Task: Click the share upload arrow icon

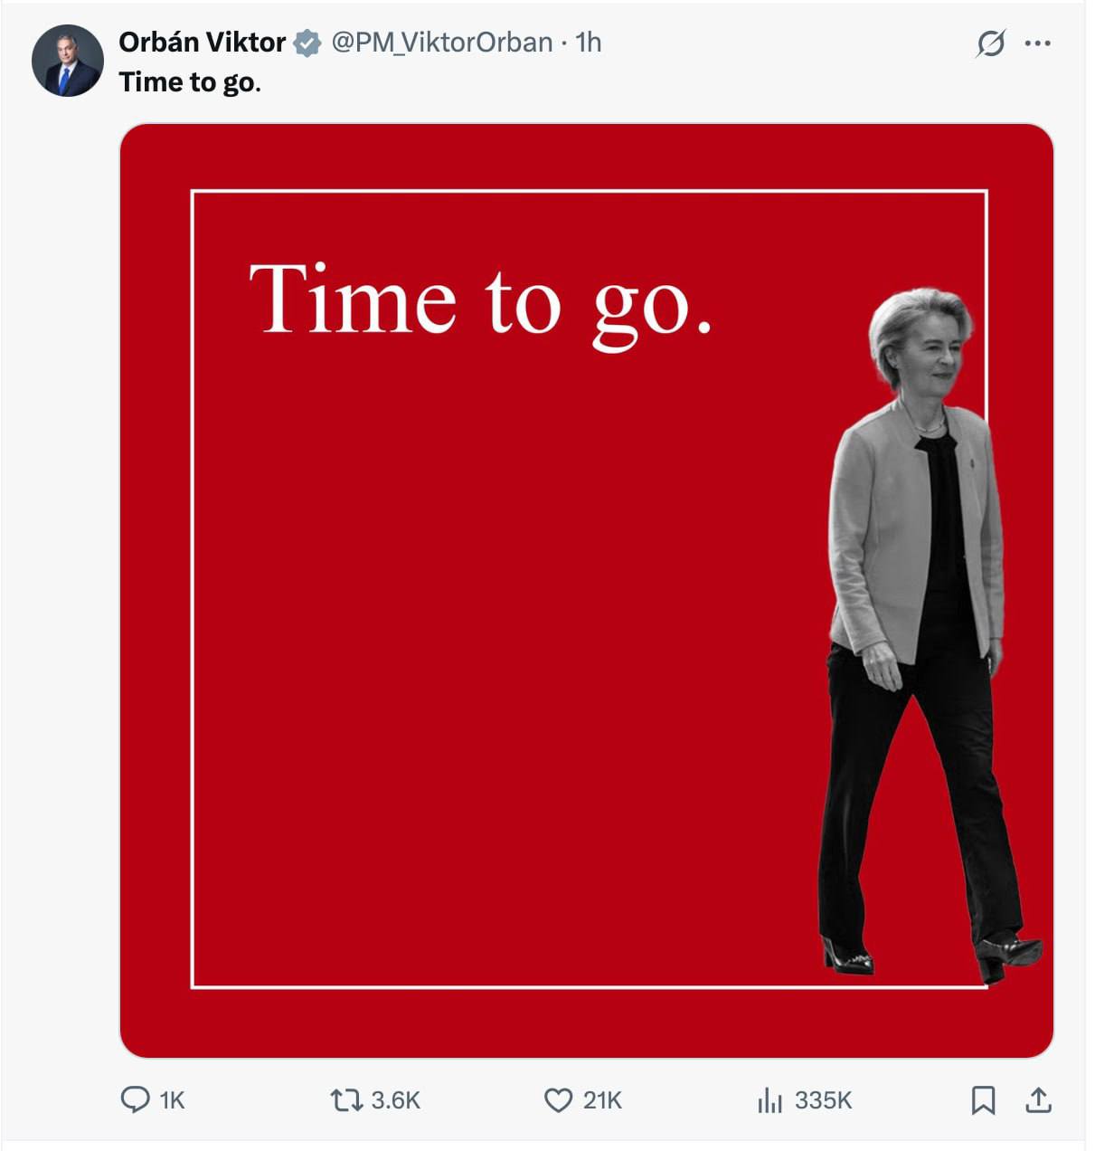Action: tap(1038, 1099)
